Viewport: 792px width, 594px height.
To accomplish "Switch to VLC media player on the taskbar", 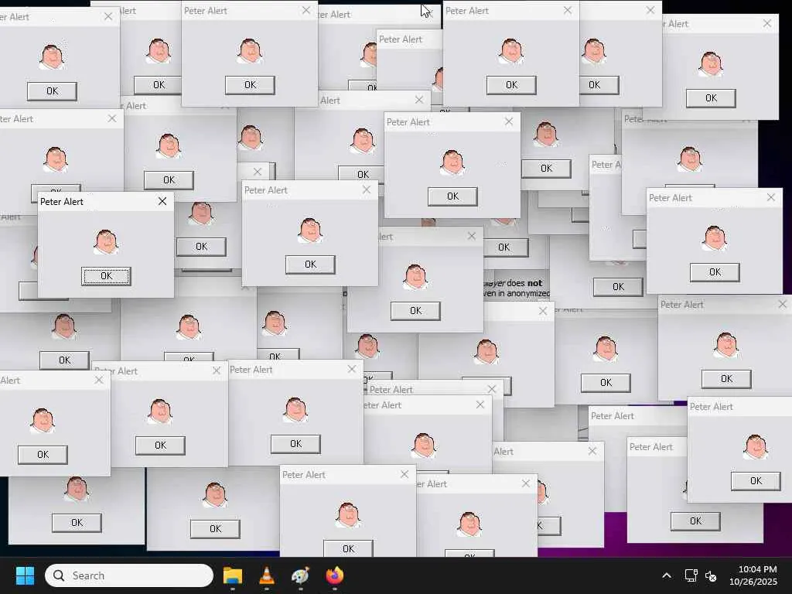I will 267,575.
